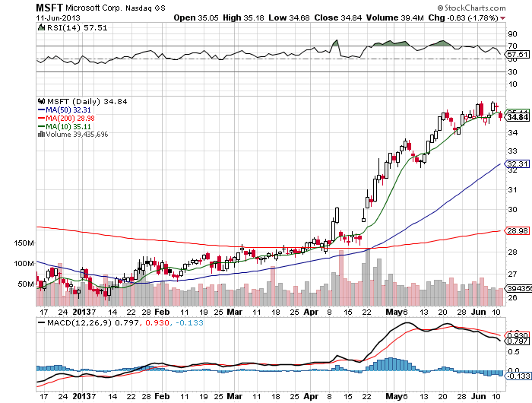The height and width of the screenshot is (403, 532).
Task: Click the 0.797 MACD tag on right axis
Action: click(518, 341)
